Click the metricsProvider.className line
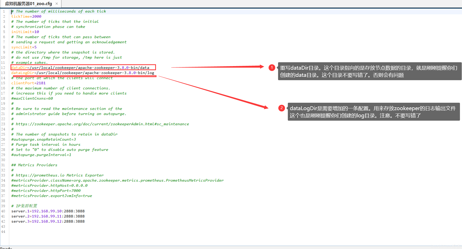462x249 pixels. pos(117,180)
